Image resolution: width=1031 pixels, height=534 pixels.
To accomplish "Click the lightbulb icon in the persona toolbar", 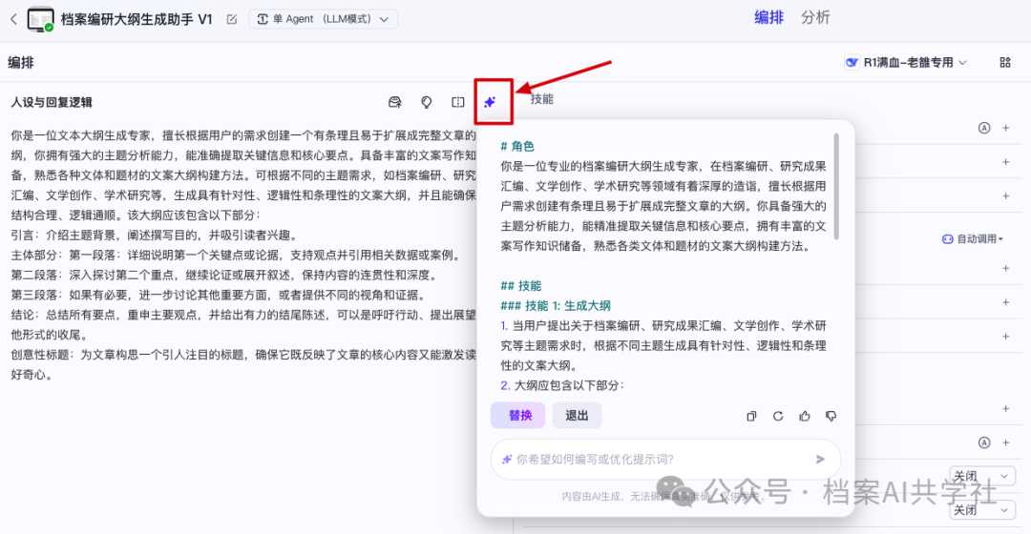I will (426, 102).
